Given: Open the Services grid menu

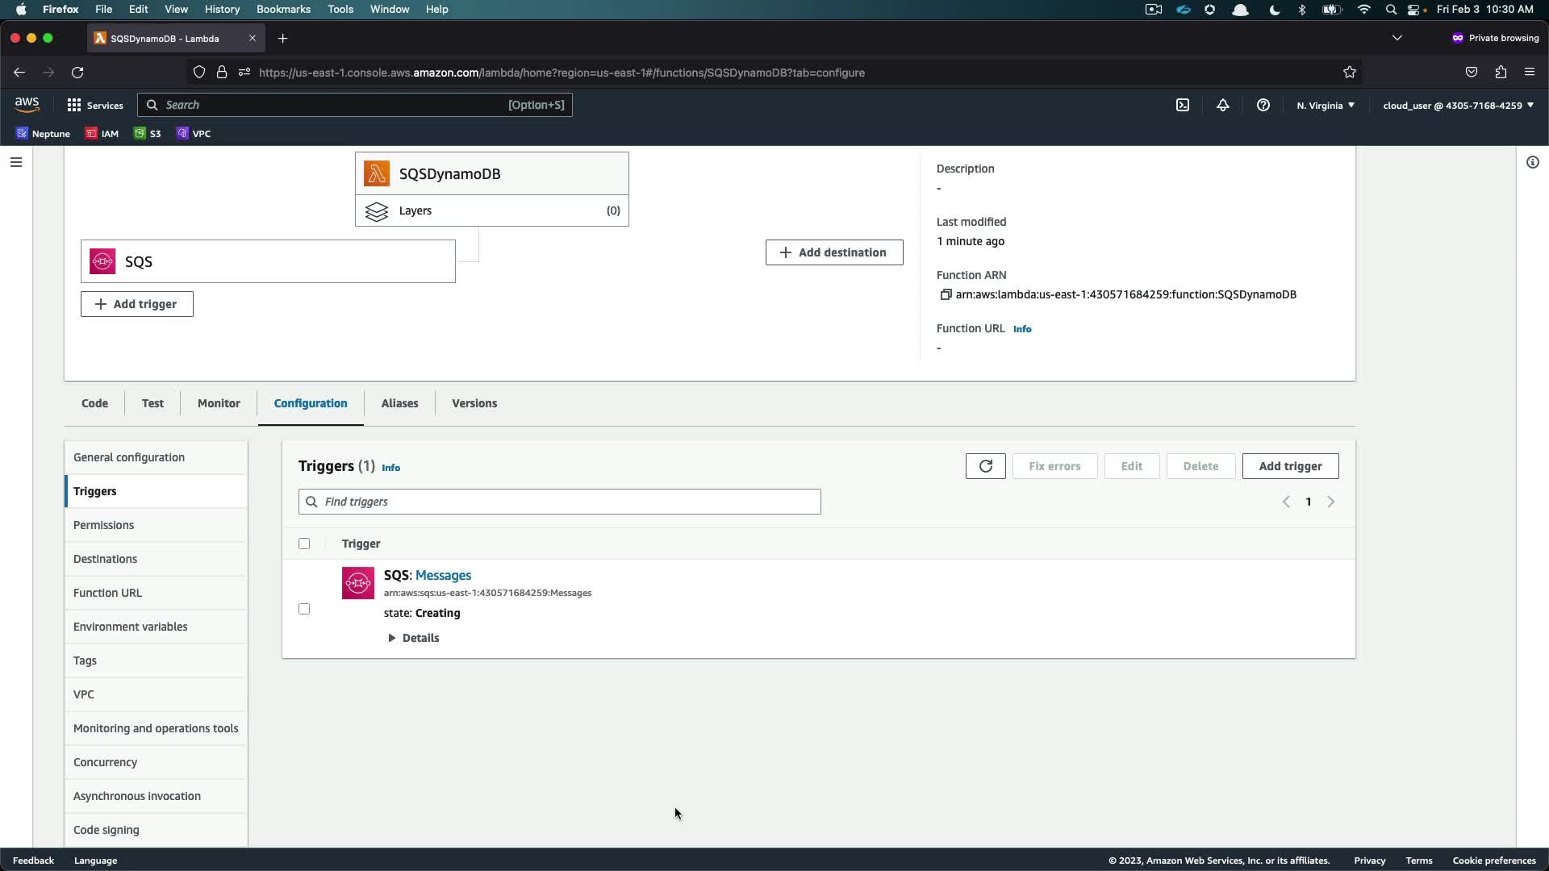Looking at the screenshot, I should pyautogui.click(x=74, y=106).
